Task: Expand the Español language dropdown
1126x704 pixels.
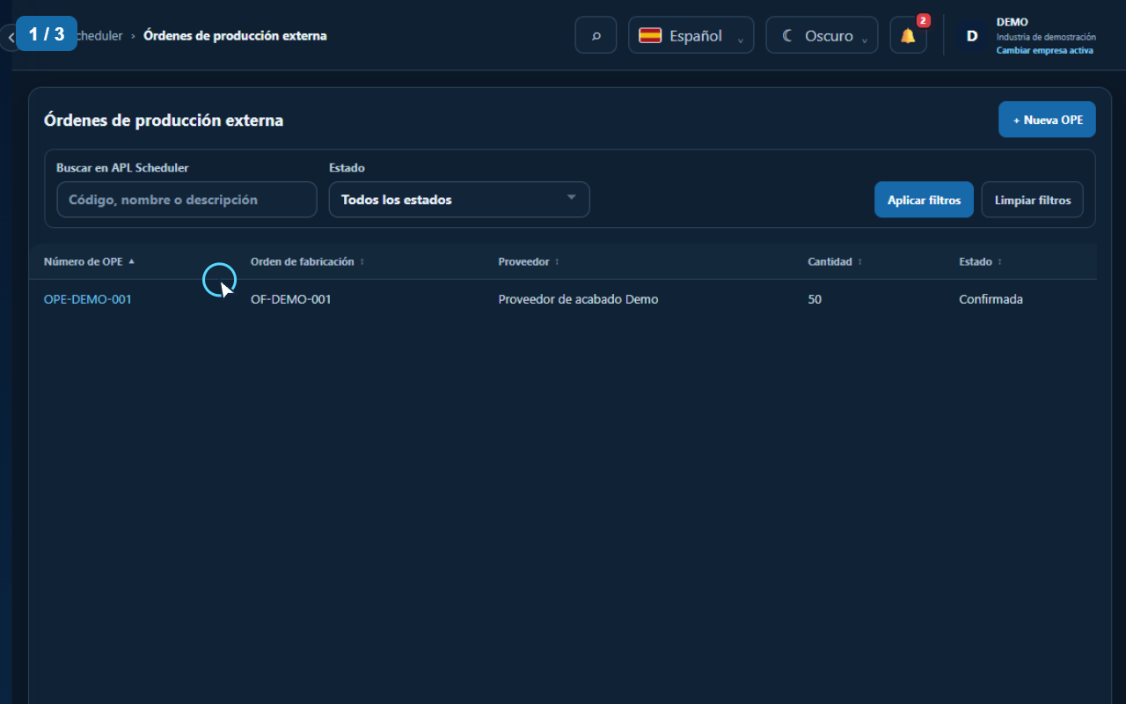Action: coord(691,36)
